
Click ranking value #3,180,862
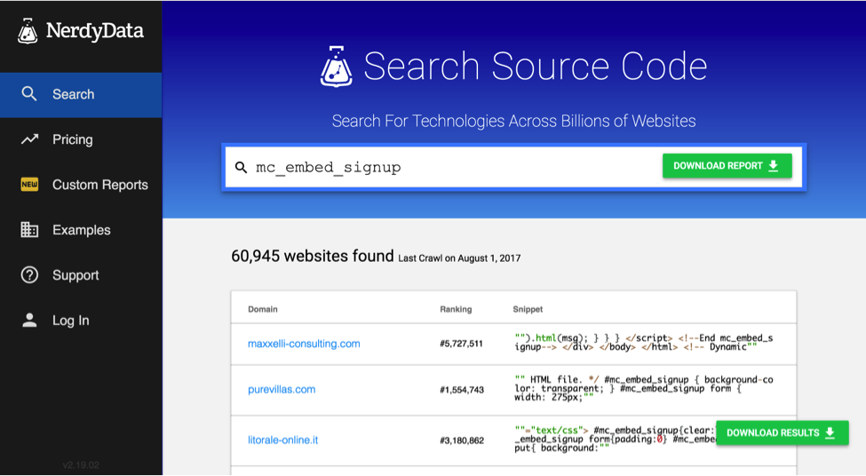point(462,440)
